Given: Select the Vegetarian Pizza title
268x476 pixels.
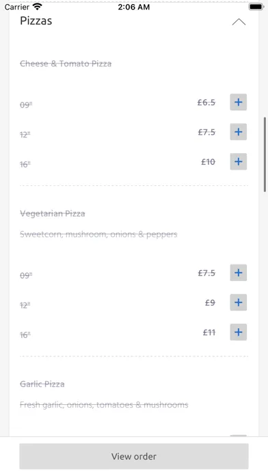Looking at the screenshot, I should pyautogui.click(x=53, y=213).
